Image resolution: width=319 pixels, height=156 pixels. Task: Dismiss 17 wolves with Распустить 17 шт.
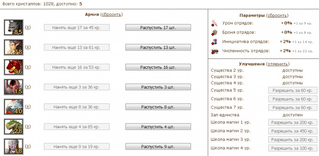158,27
